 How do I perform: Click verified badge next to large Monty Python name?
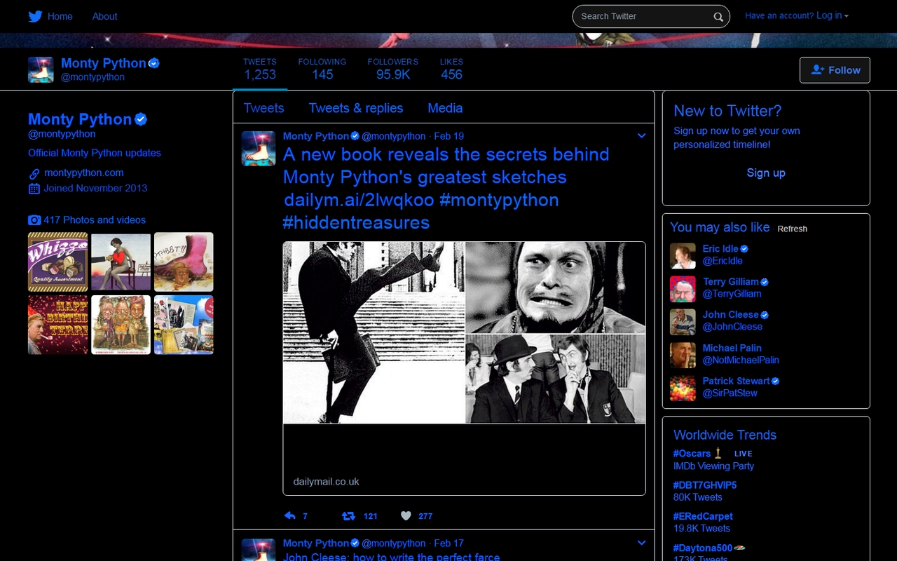point(141,119)
